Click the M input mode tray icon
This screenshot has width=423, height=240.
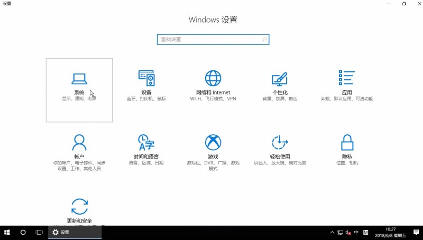(x=366, y=233)
